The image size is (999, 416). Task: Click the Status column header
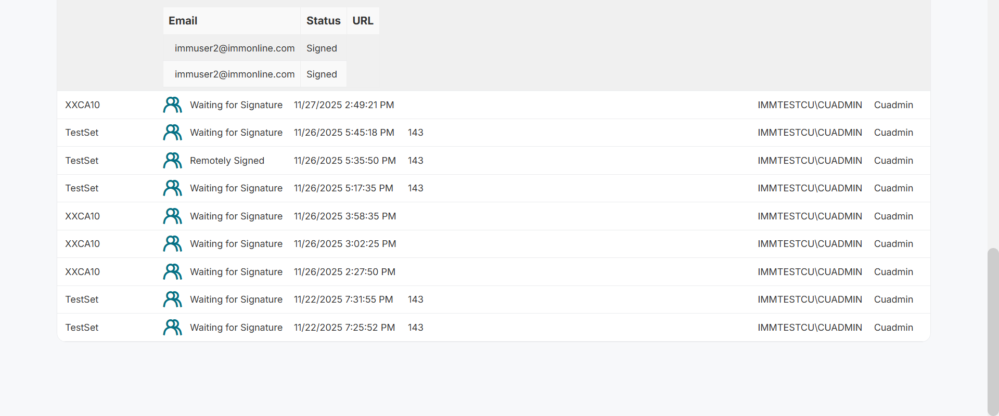[x=323, y=21]
